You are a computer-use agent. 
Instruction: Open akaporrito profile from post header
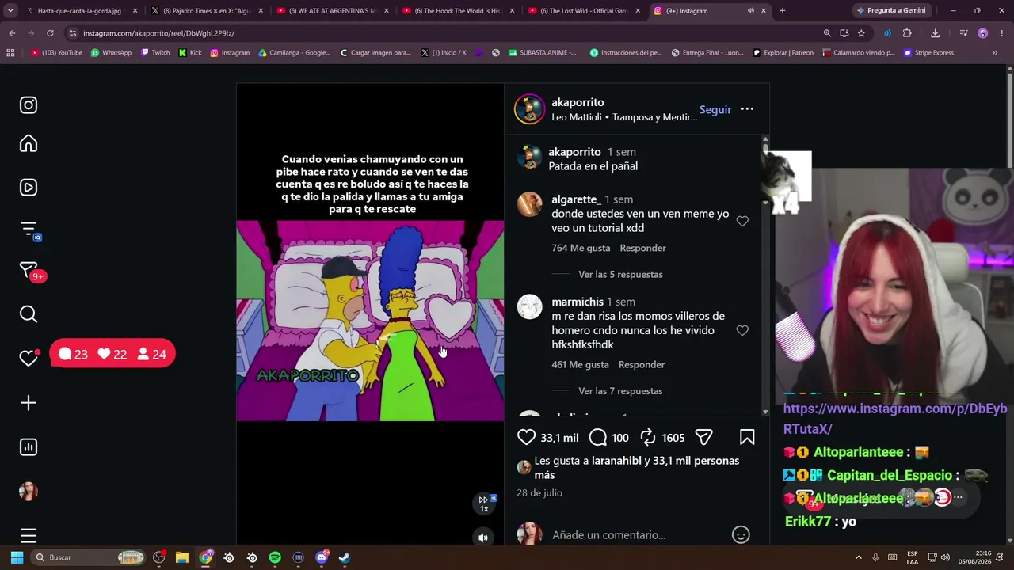tap(578, 102)
